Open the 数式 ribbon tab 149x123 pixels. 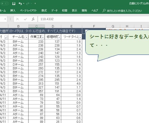click(44, 10)
